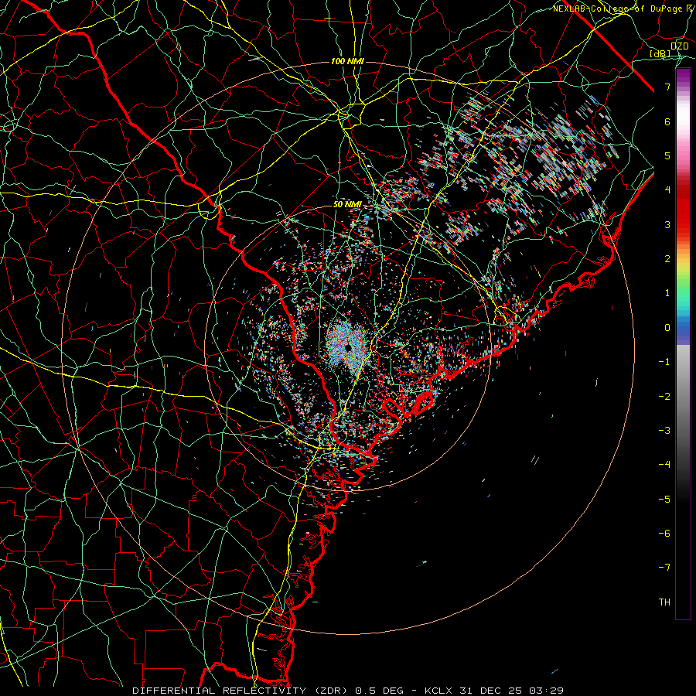Viewport: 696px width, 696px height.
Task: Click the "-4" value on the color scale
Action: pyautogui.click(x=664, y=465)
